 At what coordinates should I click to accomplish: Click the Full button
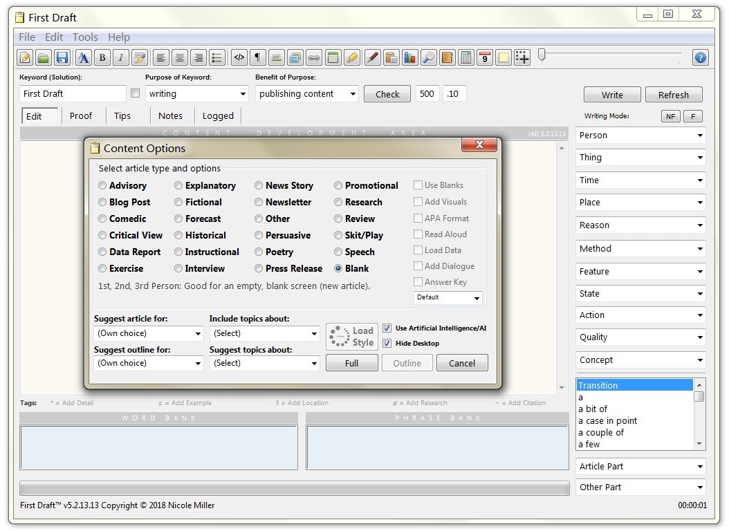[352, 363]
